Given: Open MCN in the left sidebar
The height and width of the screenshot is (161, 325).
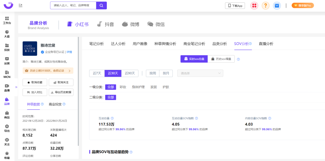Looking at the screenshot, I should pyautogui.click(x=7, y=75).
